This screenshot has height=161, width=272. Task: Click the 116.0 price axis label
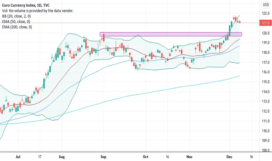[266, 72]
